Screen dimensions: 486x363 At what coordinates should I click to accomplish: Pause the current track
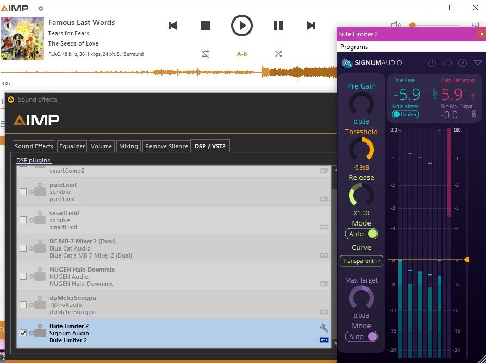tap(278, 26)
